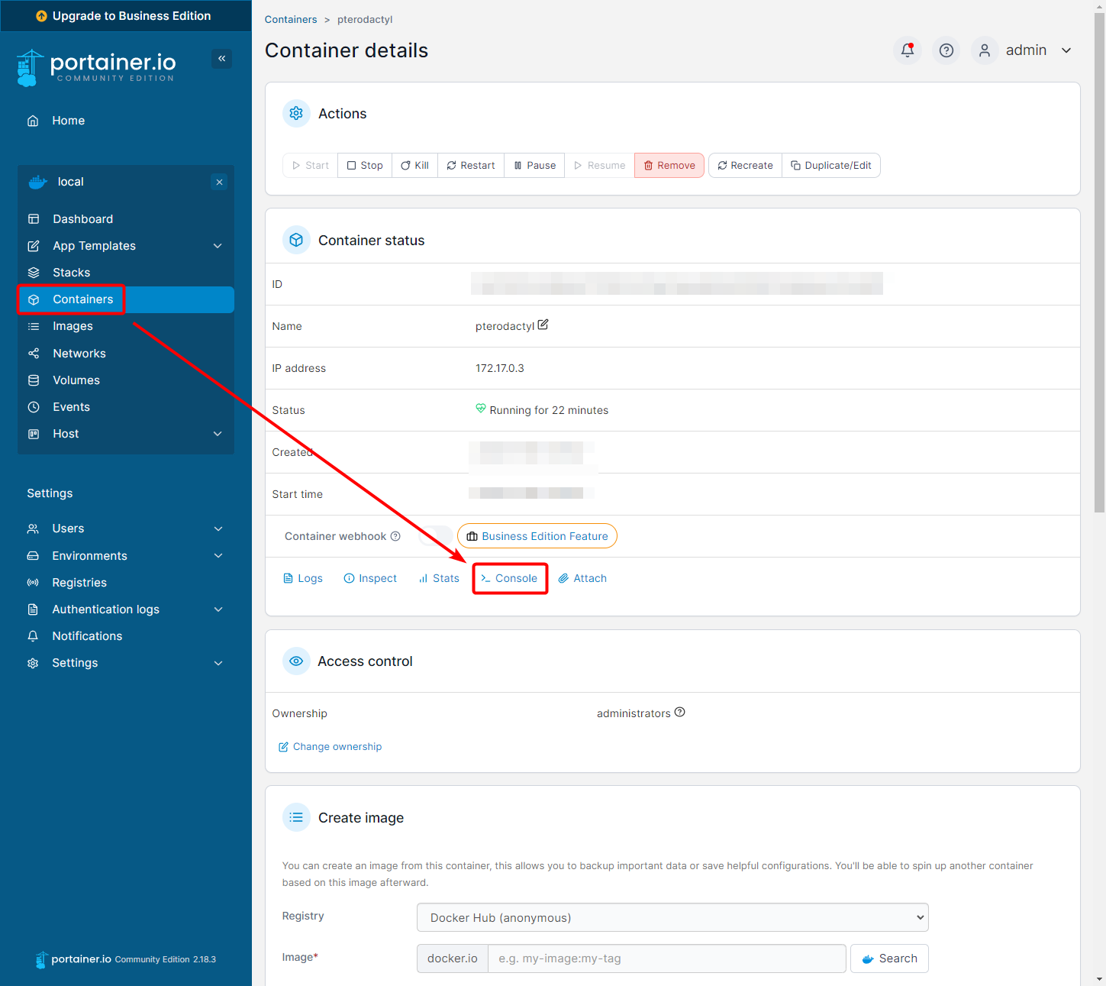Restart the container
This screenshot has height=986, width=1106.
click(x=471, y=166)
